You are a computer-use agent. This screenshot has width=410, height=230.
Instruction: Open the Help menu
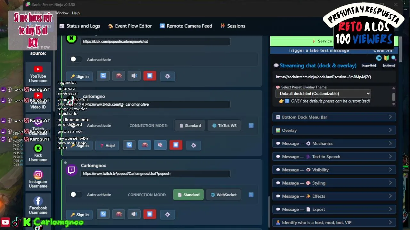[76, 13]
